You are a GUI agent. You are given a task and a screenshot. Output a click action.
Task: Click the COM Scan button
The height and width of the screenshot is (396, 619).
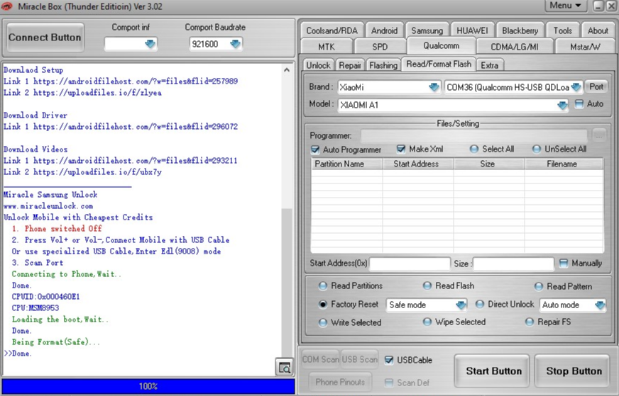click(x=321, y=359)
